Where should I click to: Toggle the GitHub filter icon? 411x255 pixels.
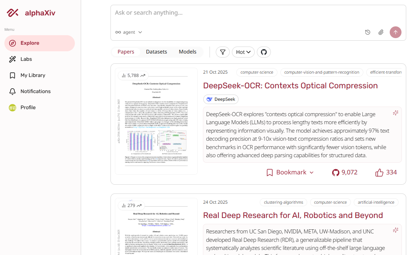coord(263,52)
